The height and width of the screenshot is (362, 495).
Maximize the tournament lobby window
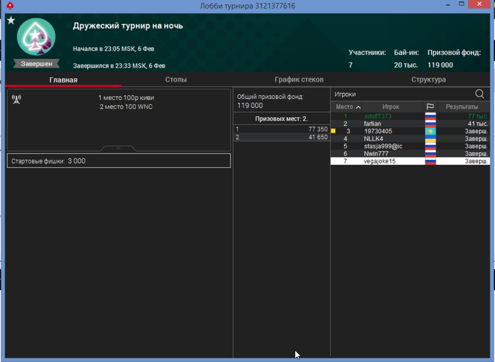(461, 5)
